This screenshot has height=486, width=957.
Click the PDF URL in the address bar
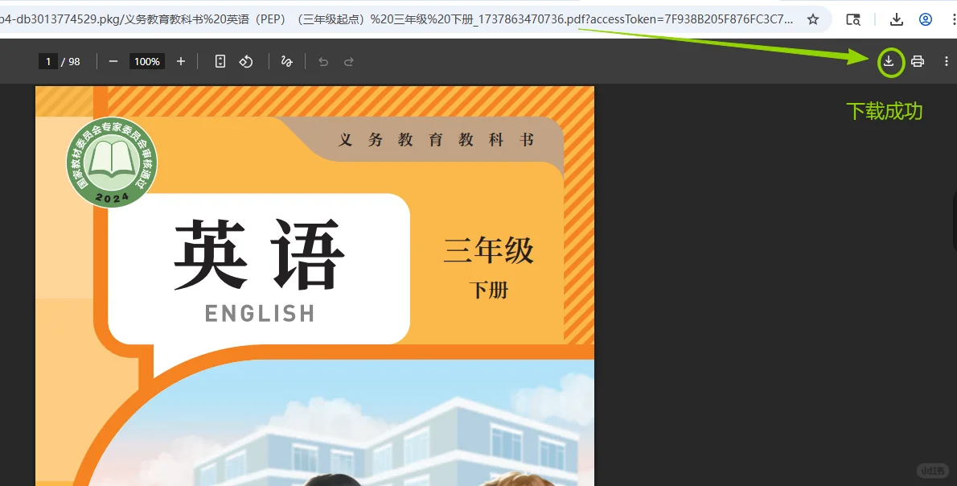(x=396, y=19)
